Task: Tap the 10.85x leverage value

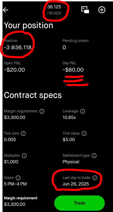Action: click(69, 118)
